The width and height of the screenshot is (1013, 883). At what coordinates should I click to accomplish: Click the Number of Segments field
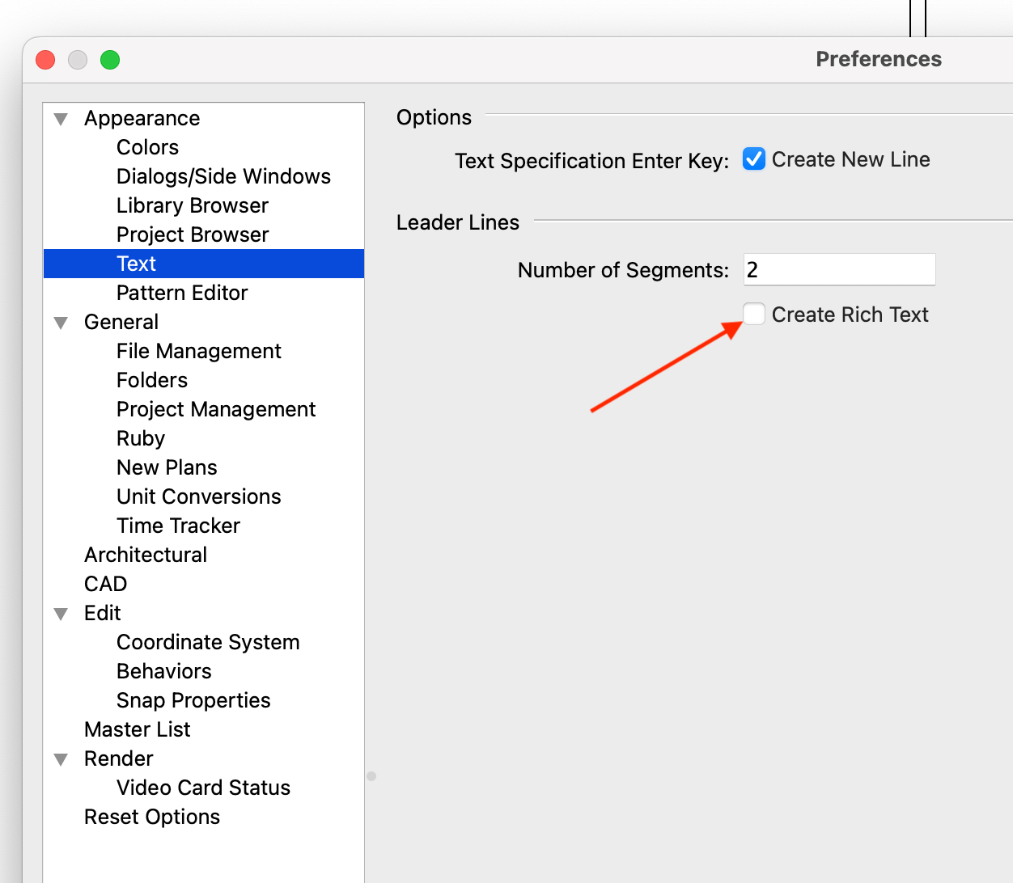839,269
